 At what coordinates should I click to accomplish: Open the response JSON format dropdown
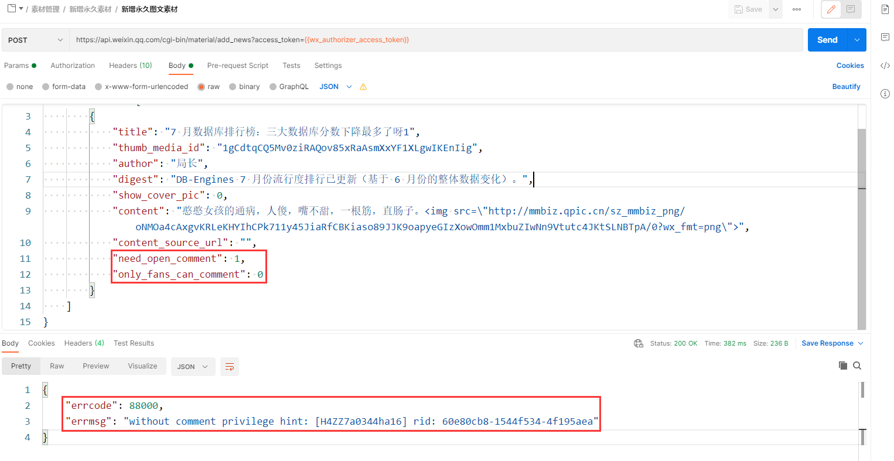coord(193,367)
